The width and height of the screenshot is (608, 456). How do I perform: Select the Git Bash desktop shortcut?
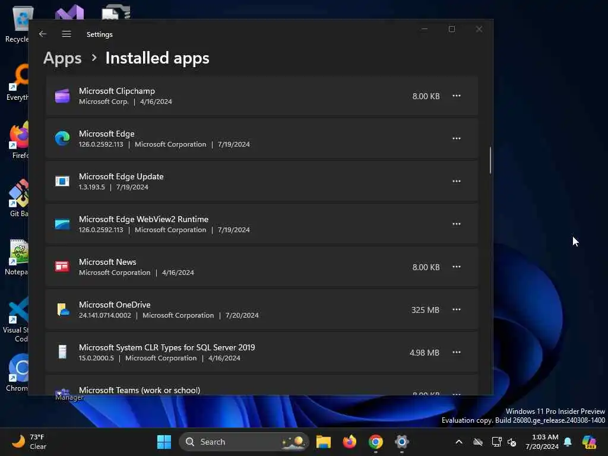(18, 198)
